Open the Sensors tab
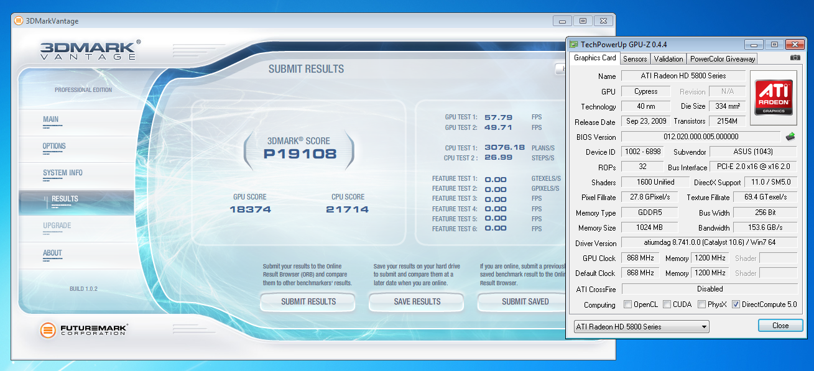Screen dimensions: 814x371 (635, 58)
